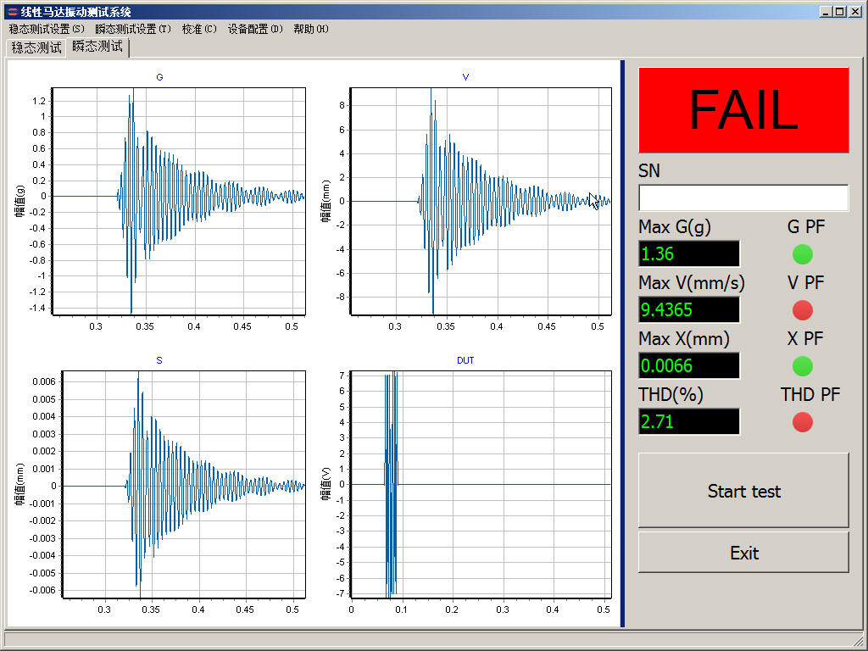Open the 帮助(H) help menu
Image resolution: width=868 pixels, height=651 pixels.
pos(310,29)
